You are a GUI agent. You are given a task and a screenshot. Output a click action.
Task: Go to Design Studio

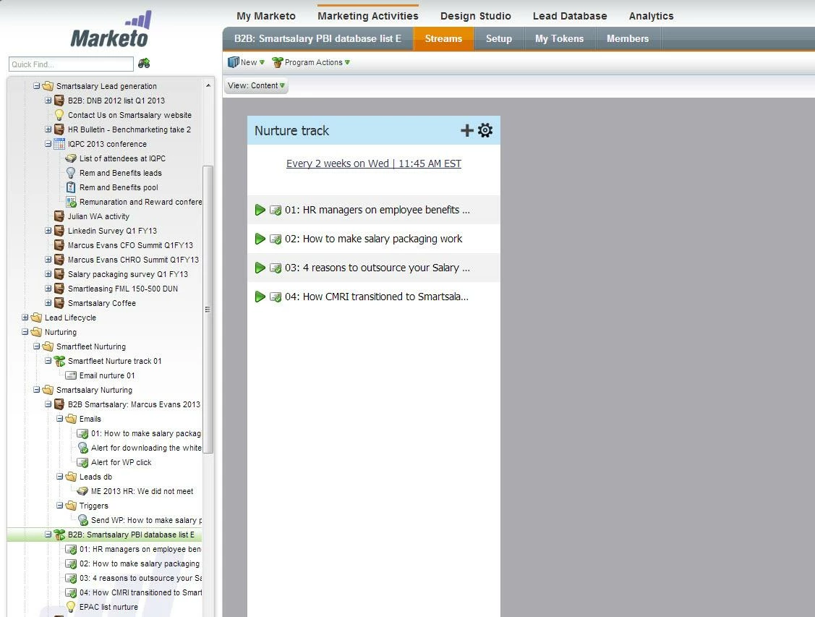476,16
